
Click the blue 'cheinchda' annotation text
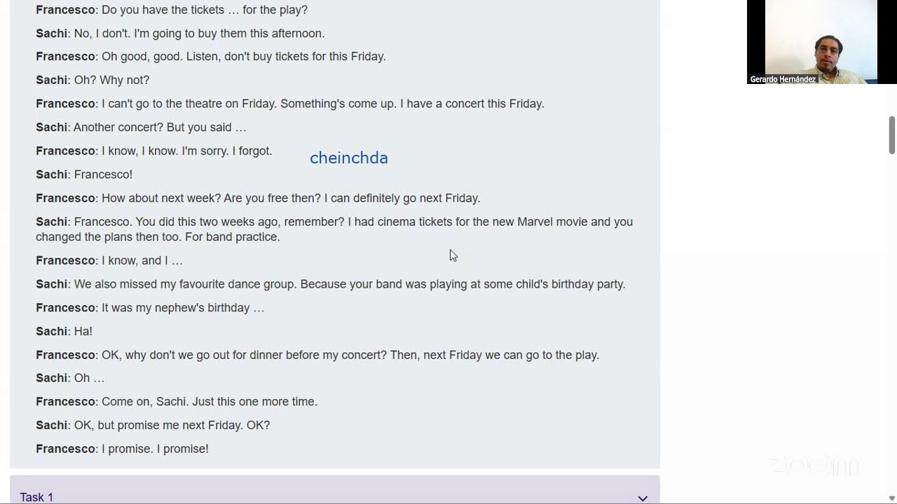coord(349,158)
